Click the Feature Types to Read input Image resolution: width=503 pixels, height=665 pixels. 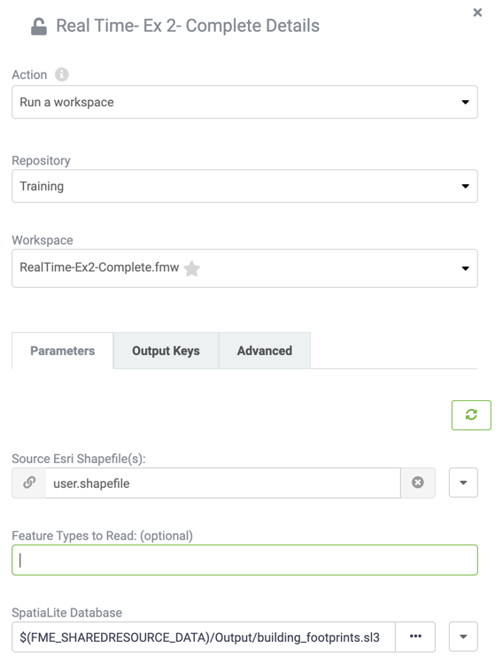[244, 560]
